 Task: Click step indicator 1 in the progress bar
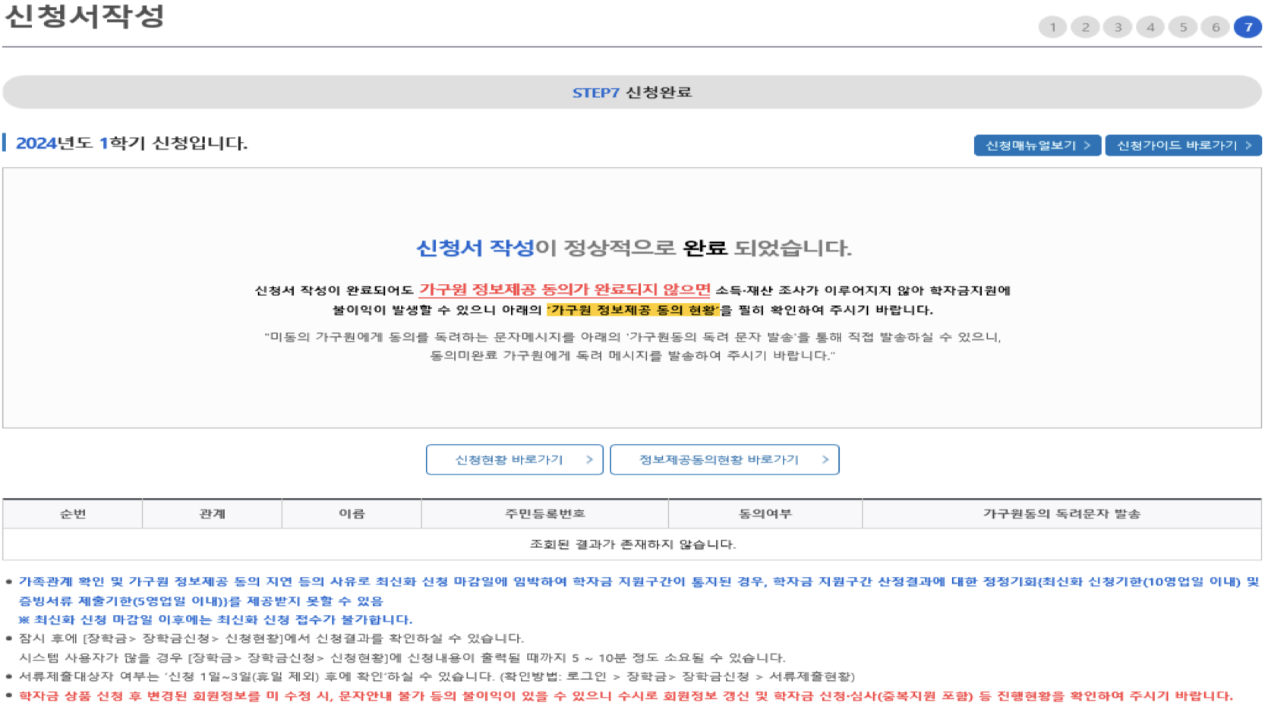(1053, 27)
